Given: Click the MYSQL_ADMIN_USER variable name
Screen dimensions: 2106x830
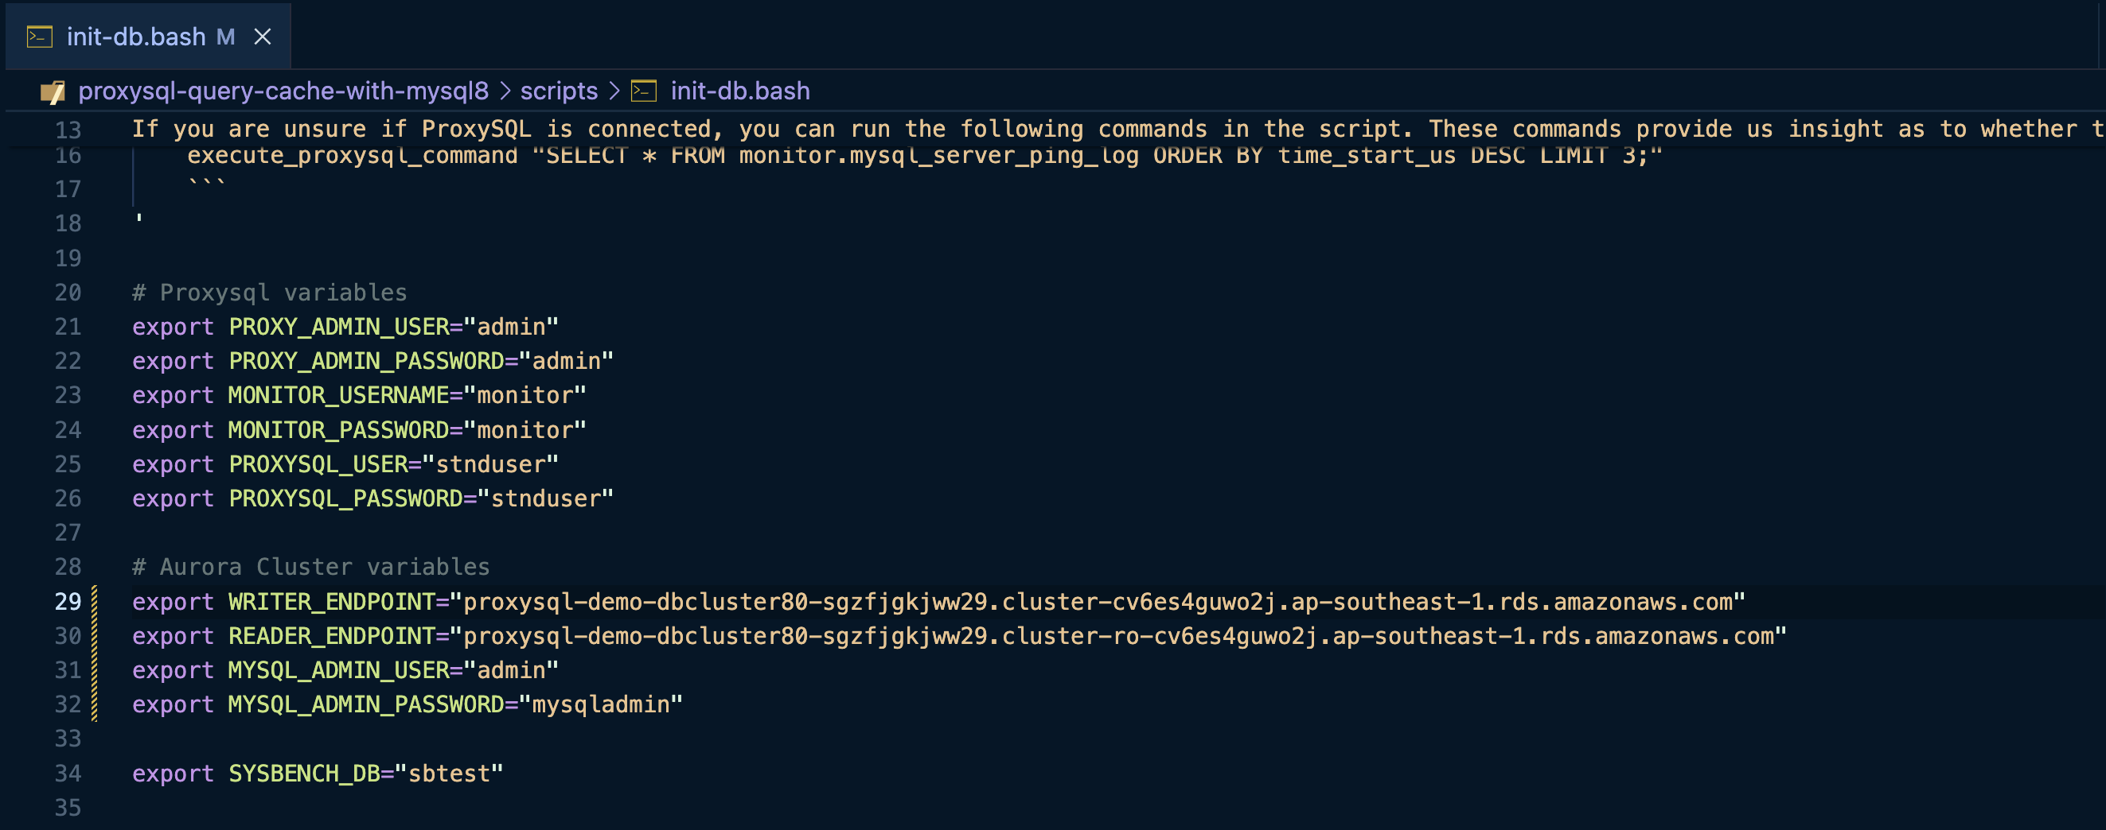Looking at the screenshot, I should (338, 670).
